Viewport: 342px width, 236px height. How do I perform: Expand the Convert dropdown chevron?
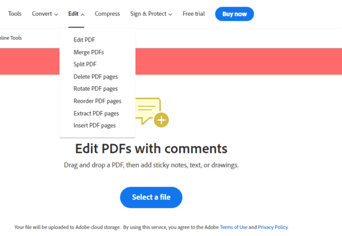(56, 14)
